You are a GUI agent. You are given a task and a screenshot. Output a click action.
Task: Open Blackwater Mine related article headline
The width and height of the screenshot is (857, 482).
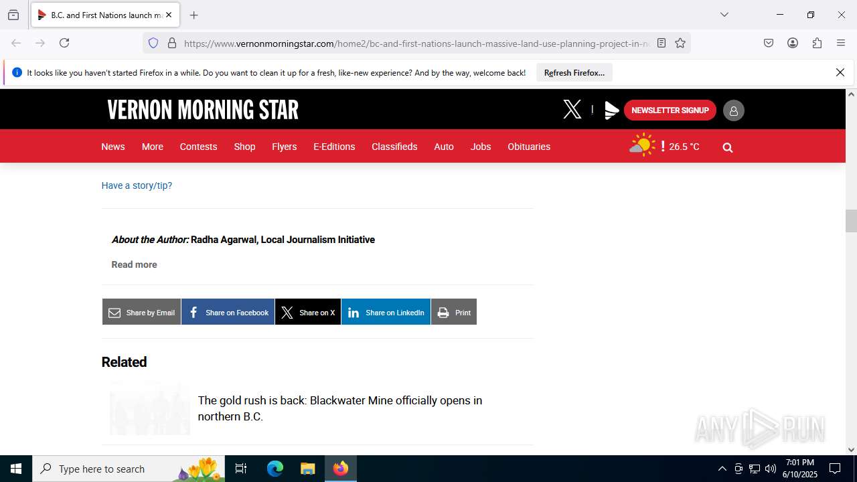point(340,408)
